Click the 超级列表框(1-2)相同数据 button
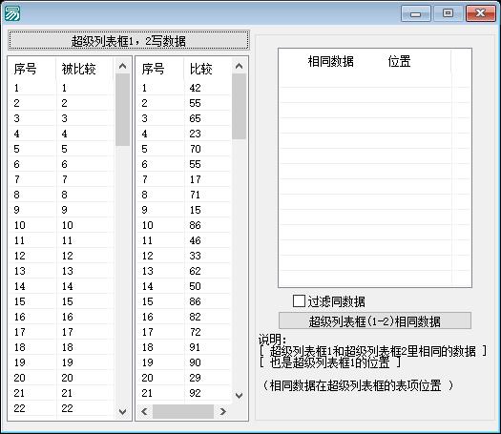This screenshot has width=501, height=434. tap(375, 320)
